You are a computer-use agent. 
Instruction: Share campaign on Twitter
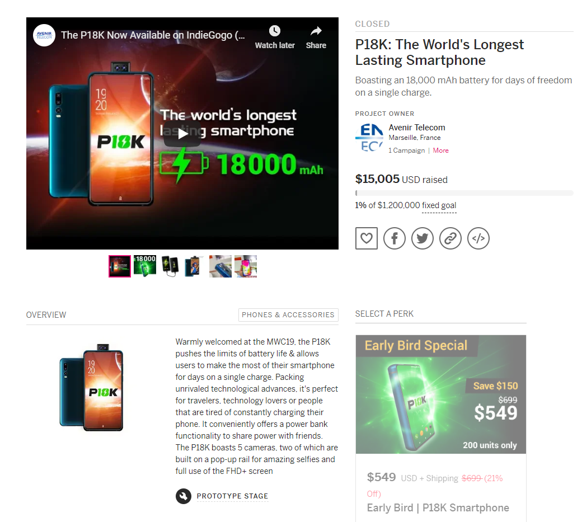click(x=423, y=238)
